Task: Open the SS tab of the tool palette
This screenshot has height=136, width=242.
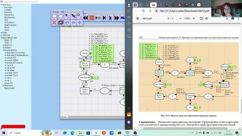Action: 62,12
